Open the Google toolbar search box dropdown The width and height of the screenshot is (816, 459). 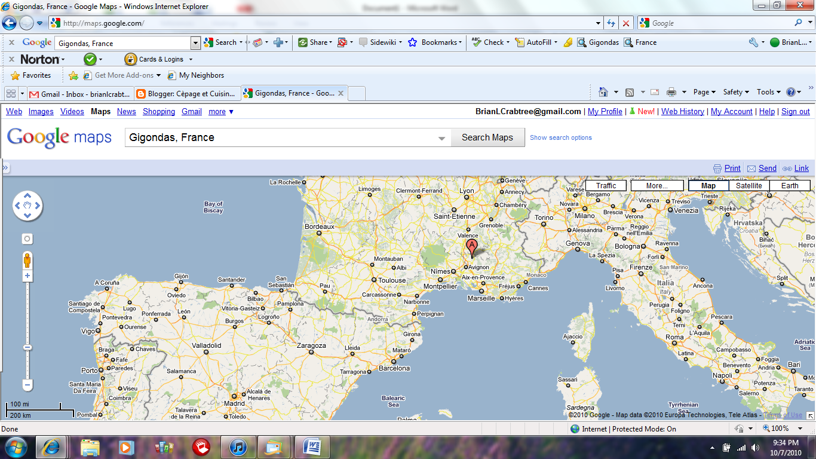pyautogui.click(x=195, y=43)
